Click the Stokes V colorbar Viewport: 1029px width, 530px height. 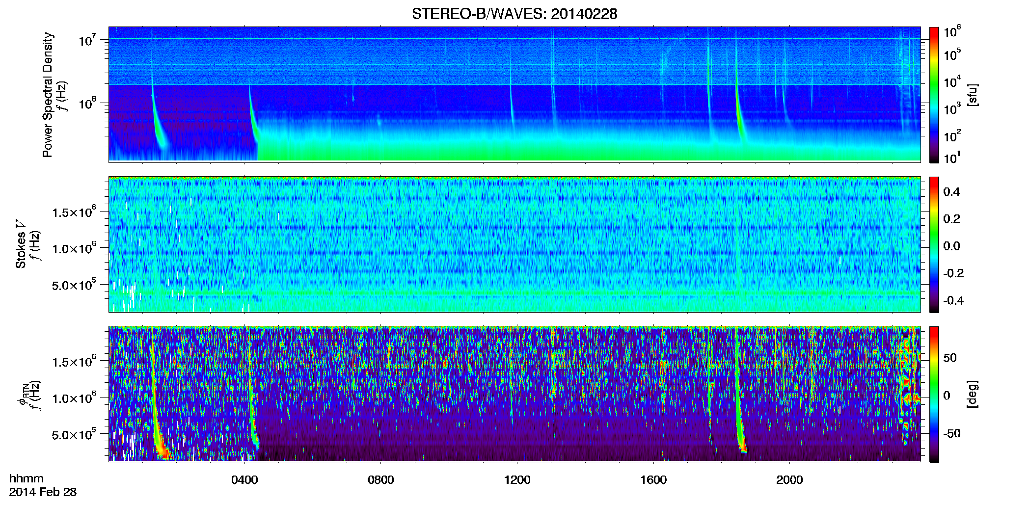[934, 244]
